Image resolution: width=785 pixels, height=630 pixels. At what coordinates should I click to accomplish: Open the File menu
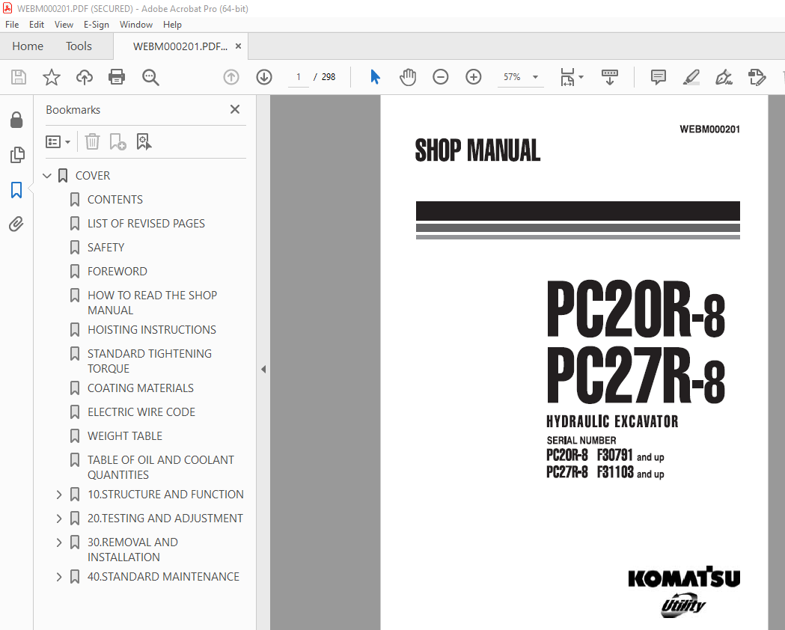(12, 25)
